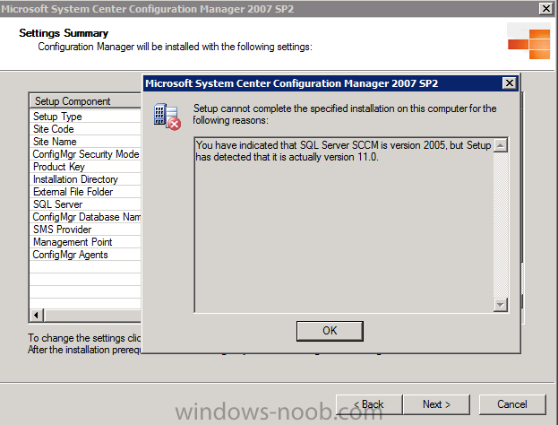Select the ConfigMgr Database Name row

(x=85, y=217)
